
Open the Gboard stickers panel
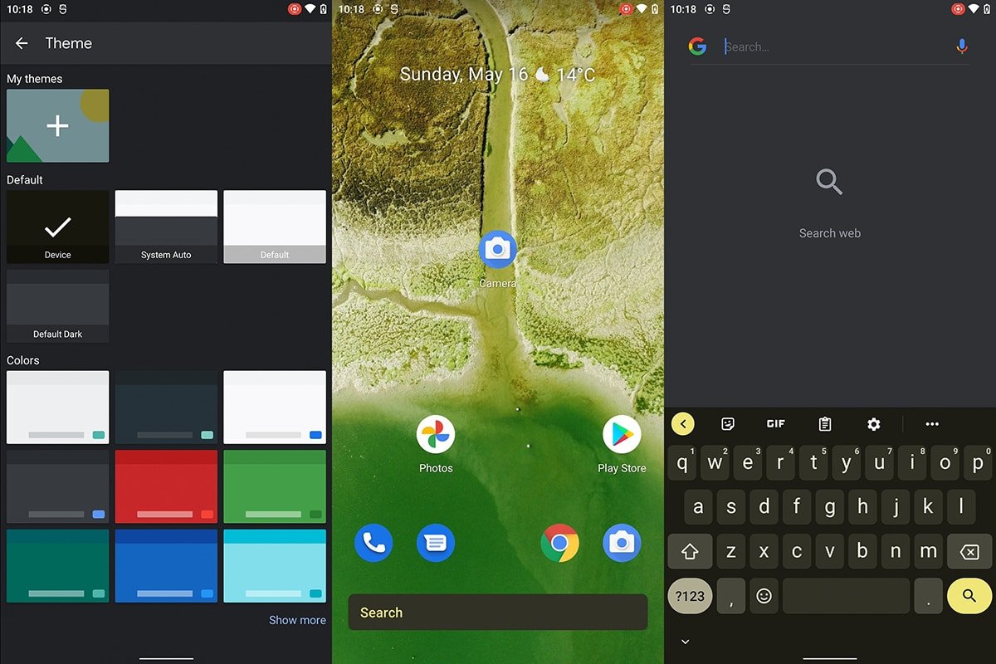click(727, 423)
